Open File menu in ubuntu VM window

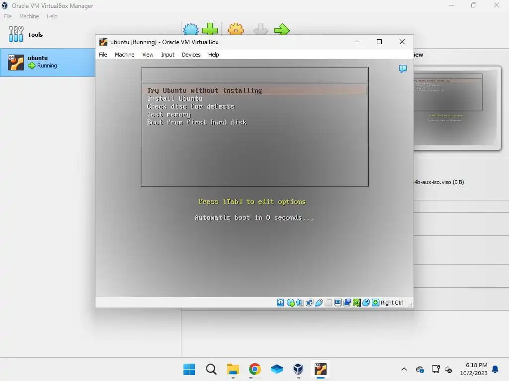pos(103,55)
